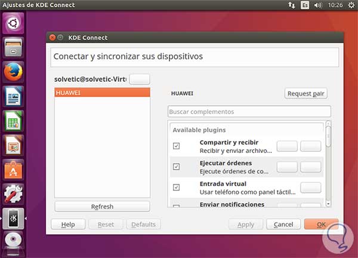This screenshot has width=358, height=258.
Task: Focus the Buscar complementos search field
Action: click(249, 112)
